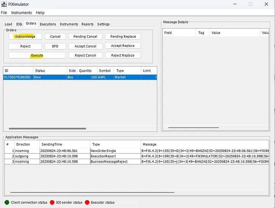Click the # column header in messages table

[x=9, y=144]
